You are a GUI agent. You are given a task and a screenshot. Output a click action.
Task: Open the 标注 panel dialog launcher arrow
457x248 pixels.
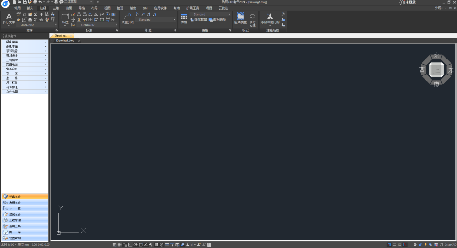117,30
